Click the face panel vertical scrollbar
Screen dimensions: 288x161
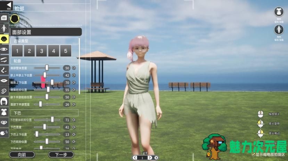tap(79, 66)
